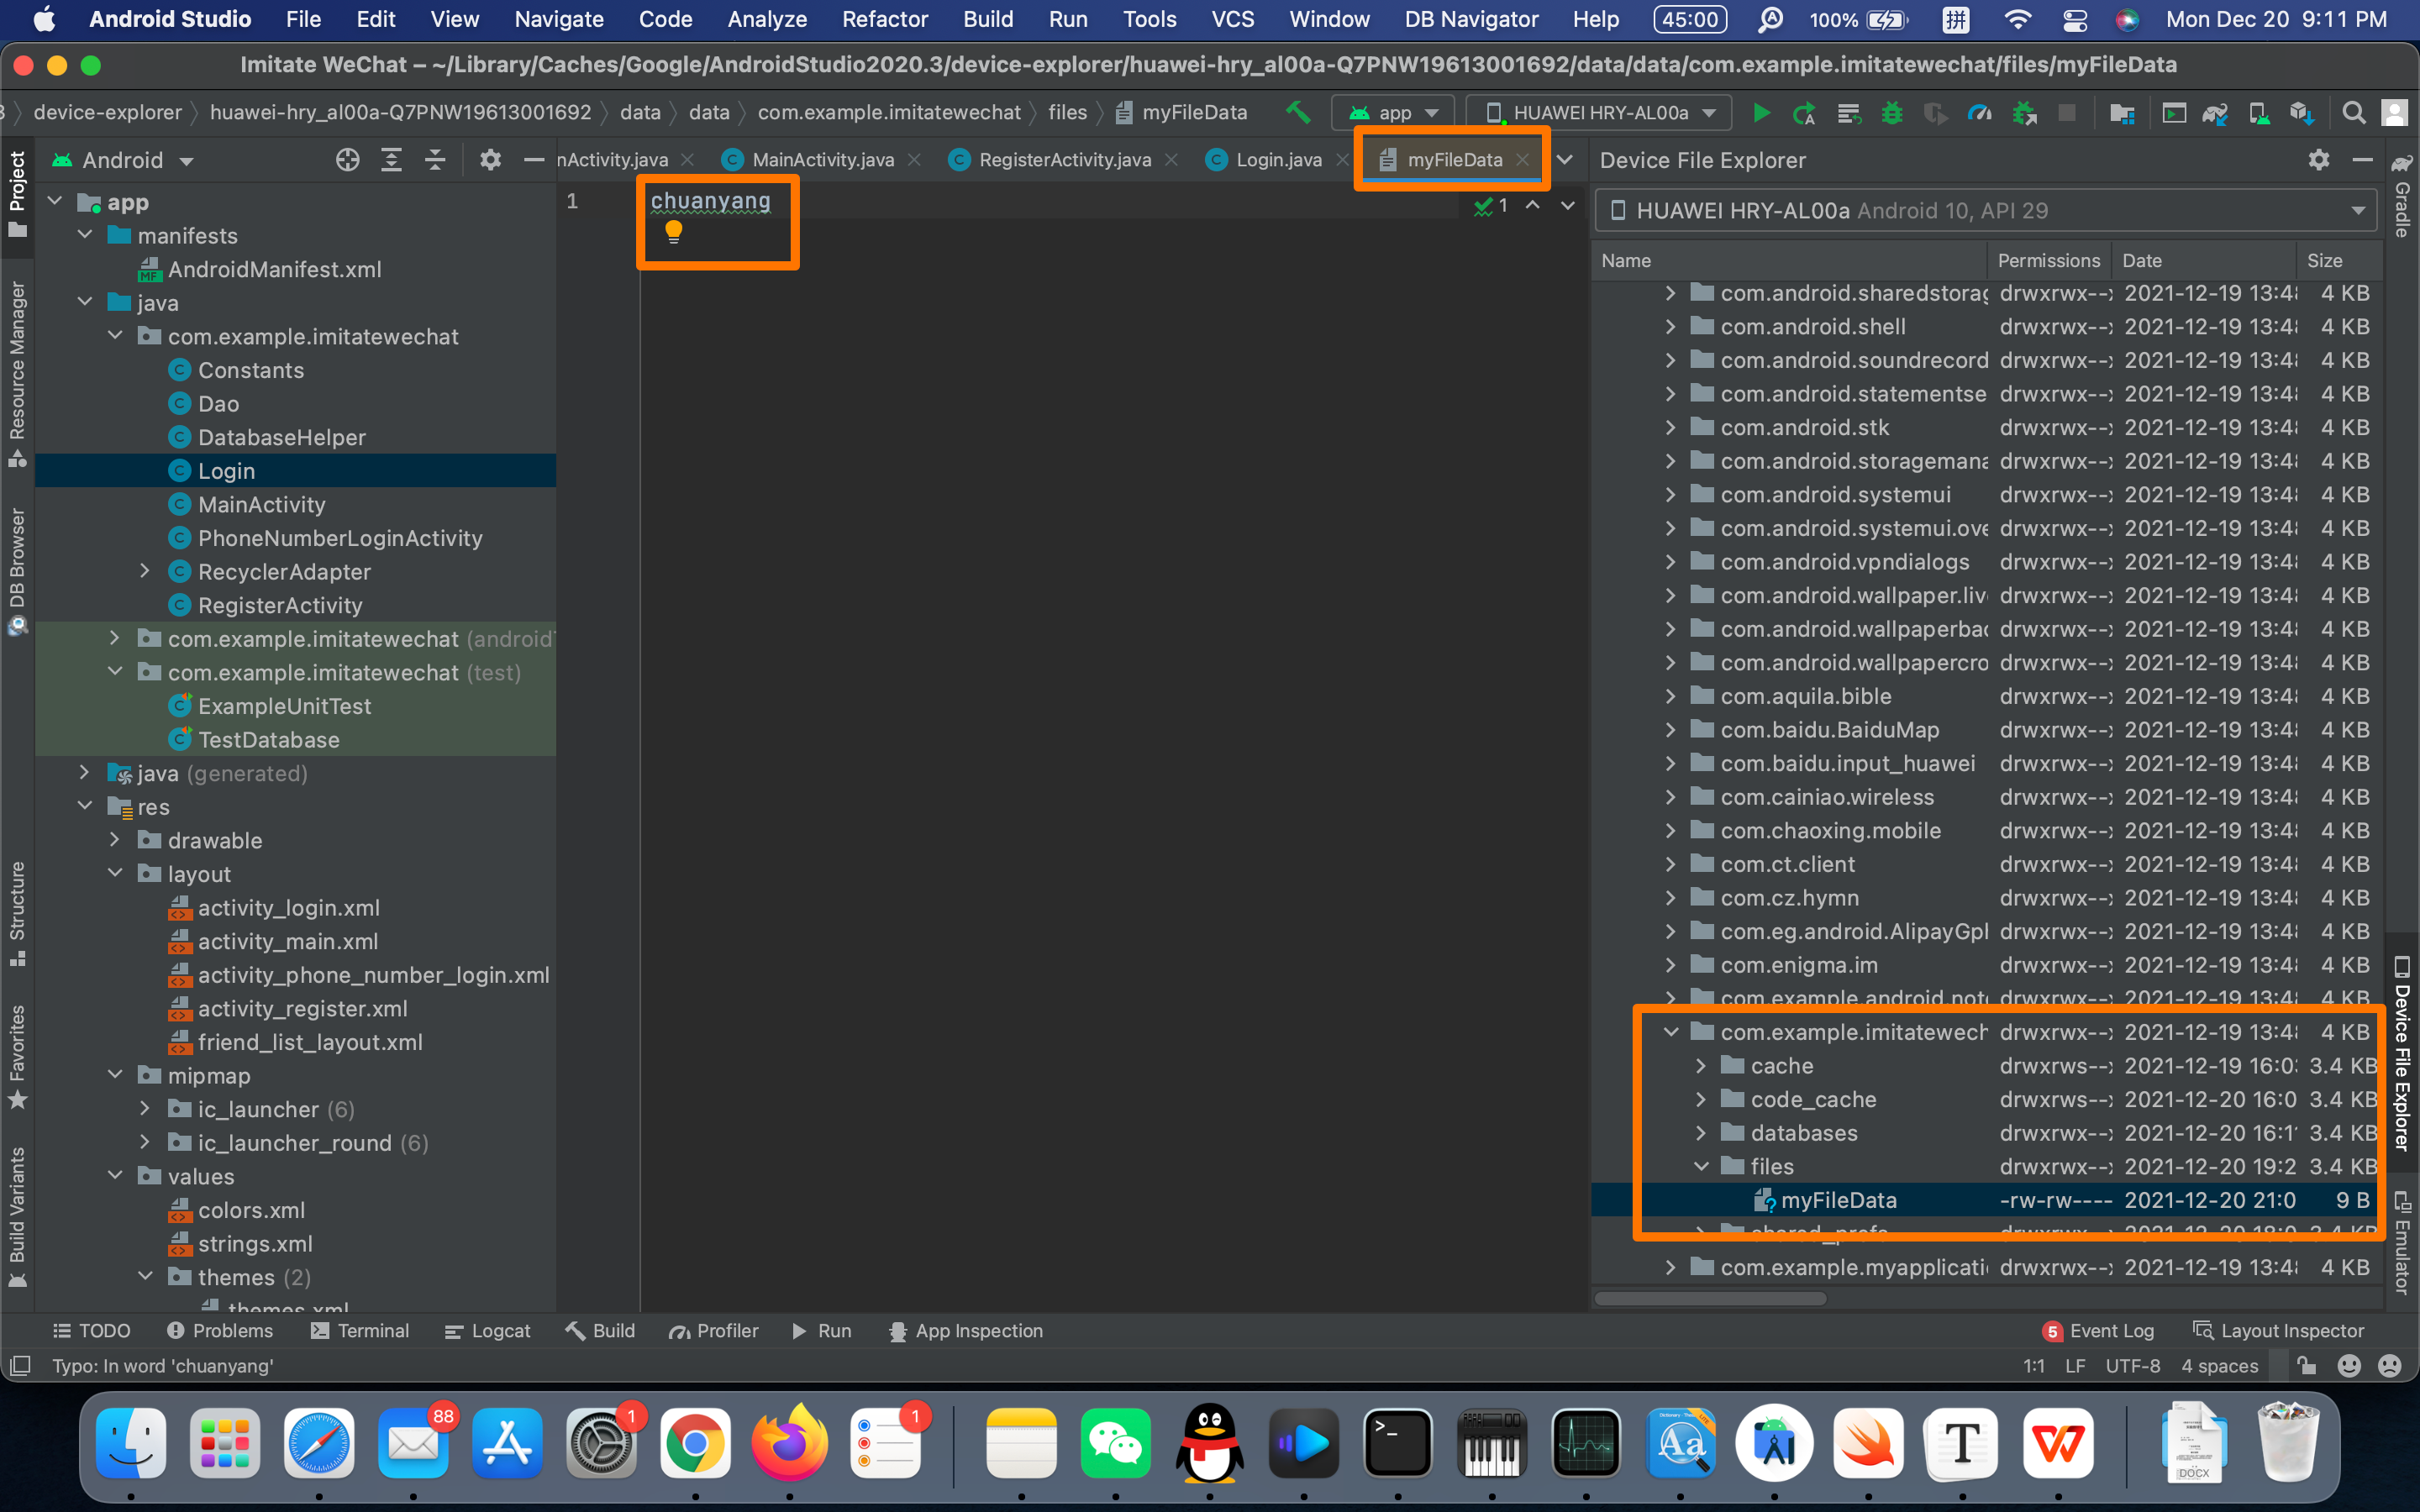Open the Emulator tool window button
This screenshot has height=1512, width=2420.
point(2401,1243)
